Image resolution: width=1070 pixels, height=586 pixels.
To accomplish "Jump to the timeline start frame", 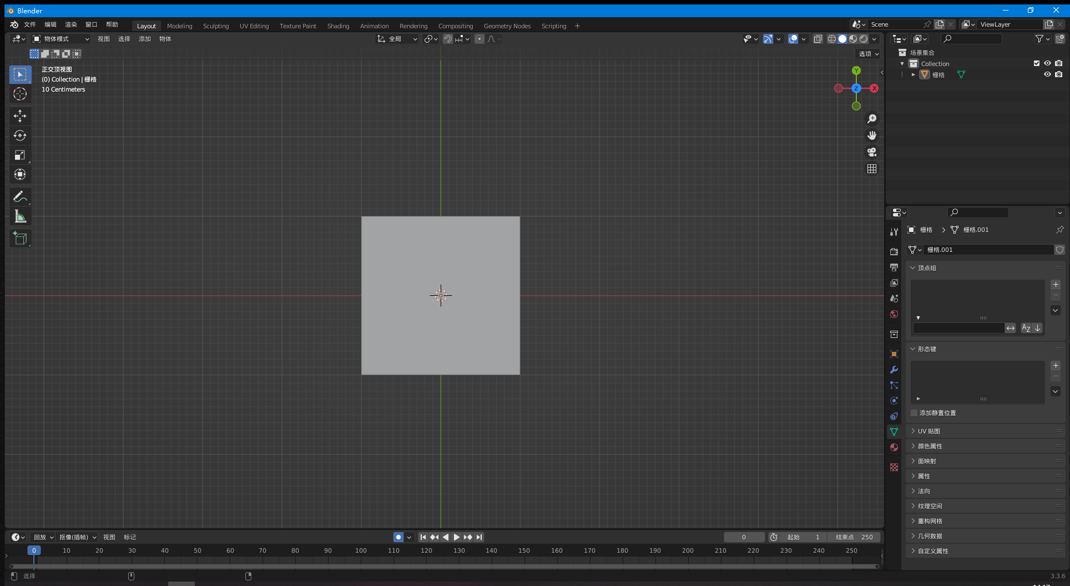I will click(423, 537).
